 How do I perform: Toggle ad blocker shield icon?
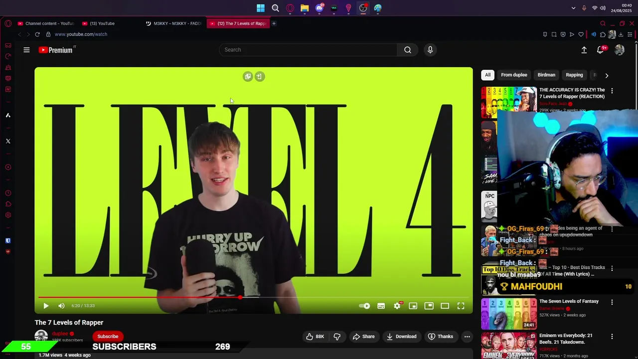[563, 34]
